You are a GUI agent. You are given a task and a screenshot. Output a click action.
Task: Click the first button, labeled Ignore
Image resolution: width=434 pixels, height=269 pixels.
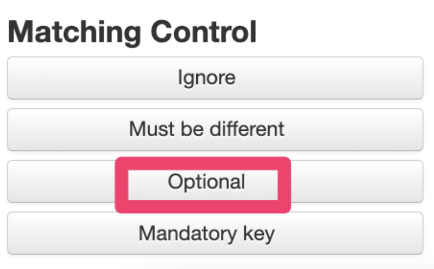tap(215, 78)
